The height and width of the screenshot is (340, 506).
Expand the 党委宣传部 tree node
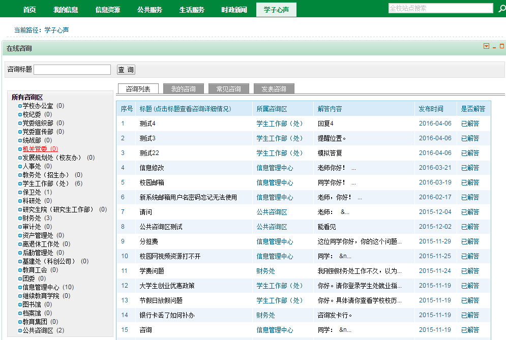[x=20, y=132]
